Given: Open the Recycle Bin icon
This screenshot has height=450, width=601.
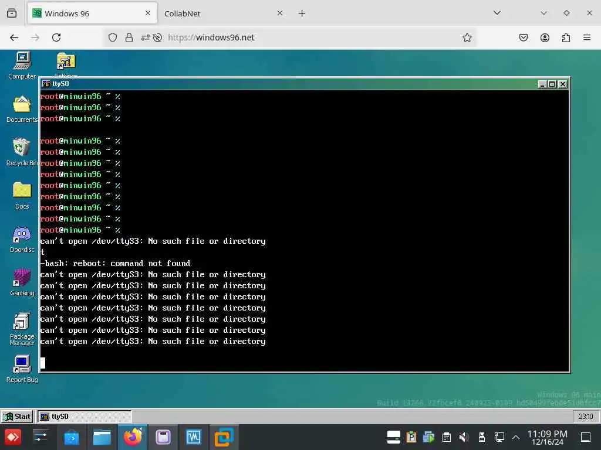Looking at the screenshot, I should pos(22,152).
